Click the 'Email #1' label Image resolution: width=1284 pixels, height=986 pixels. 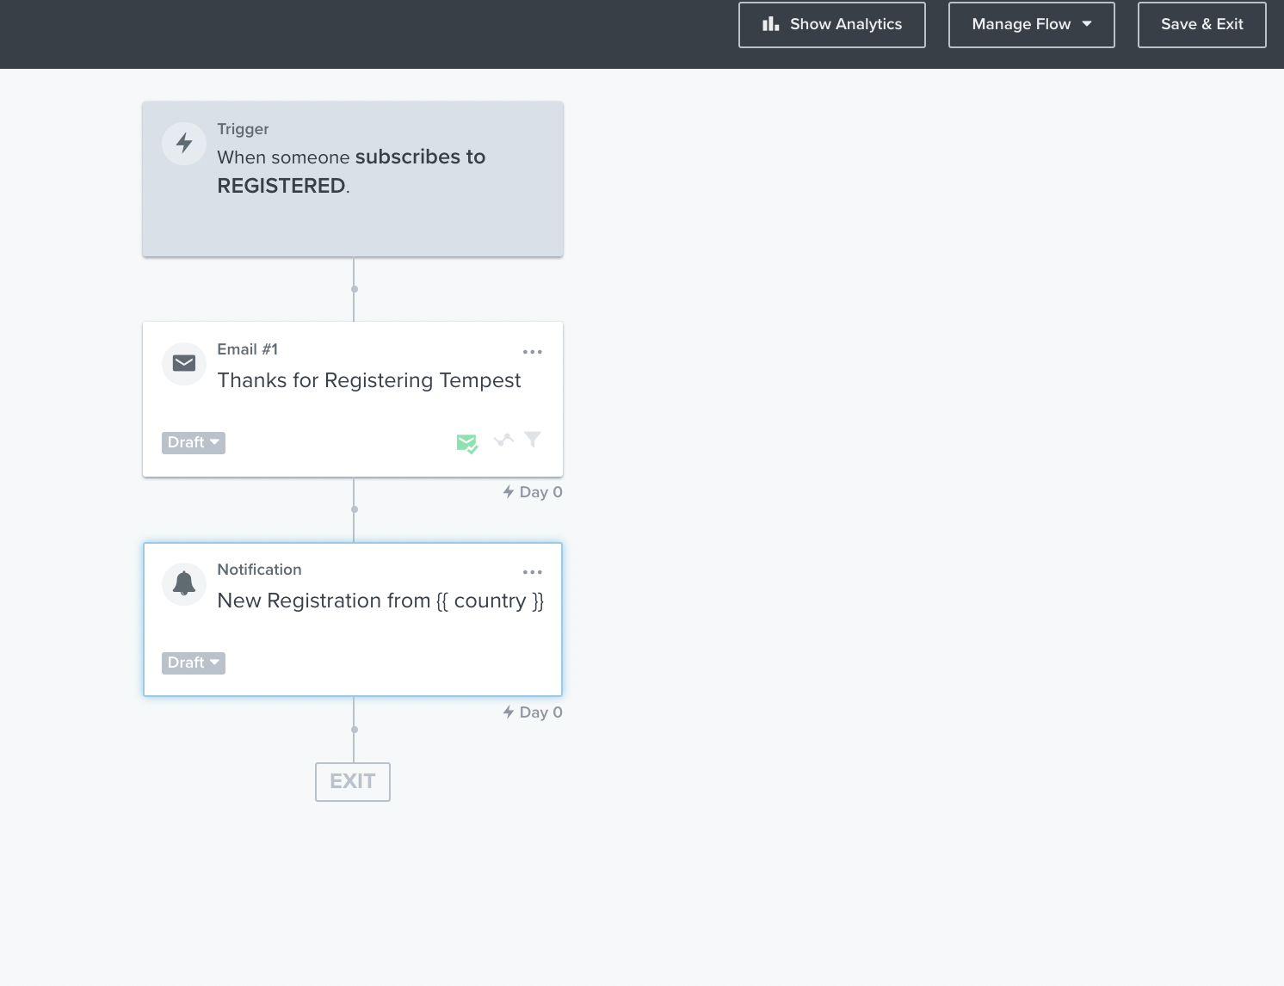click(247, 349)
